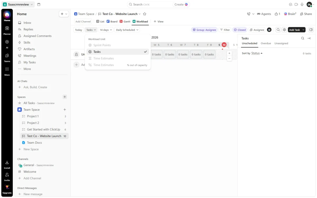Favorite the list with the star icon
The width and height of the screenshot is (317, 198).
click(x=144, y=14)
